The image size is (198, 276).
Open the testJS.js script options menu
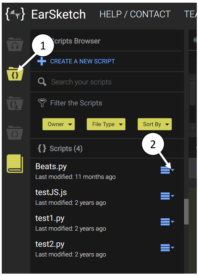[x=167, y=196]
